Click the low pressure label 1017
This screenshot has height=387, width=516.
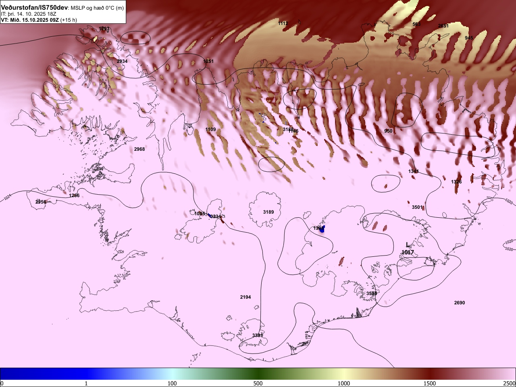408,252
